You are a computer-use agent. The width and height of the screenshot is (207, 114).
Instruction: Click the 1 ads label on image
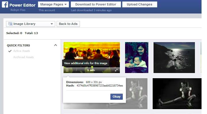tap(91, 70)
